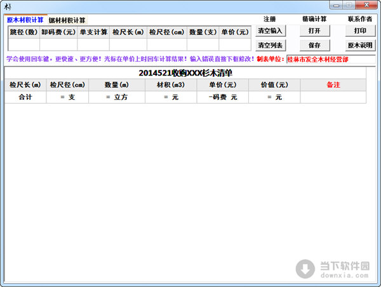This screenshot has width=381, height=287.
Task: Open a file with the 打开 button
Action: click(314, 31)
